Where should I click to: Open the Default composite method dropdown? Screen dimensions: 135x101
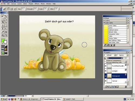pyautogui.click(x=110, y=55)
